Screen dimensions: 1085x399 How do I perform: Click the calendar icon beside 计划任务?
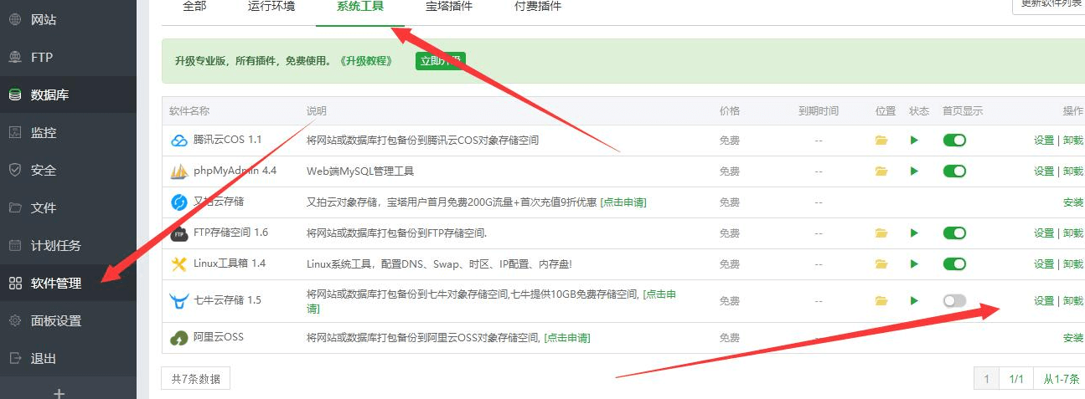click(15, 245)
